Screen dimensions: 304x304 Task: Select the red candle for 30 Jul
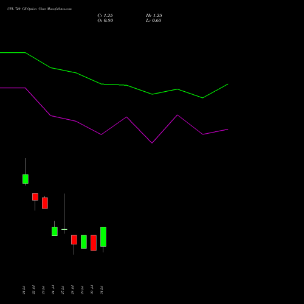pos(94,243)
